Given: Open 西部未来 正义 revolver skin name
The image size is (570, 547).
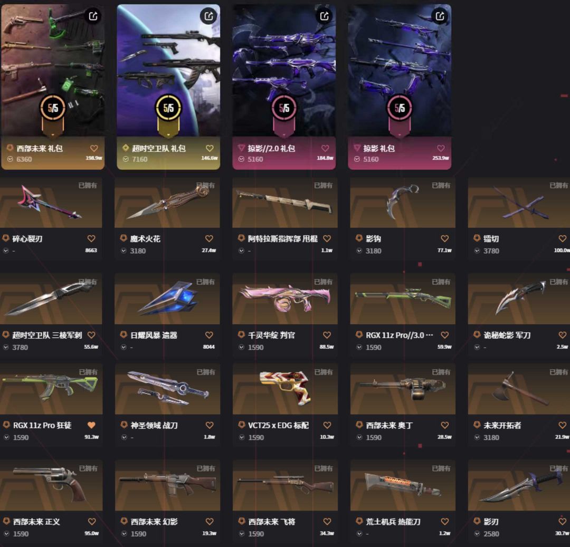Looking at the screenshot, I should (x=36, y=522).
